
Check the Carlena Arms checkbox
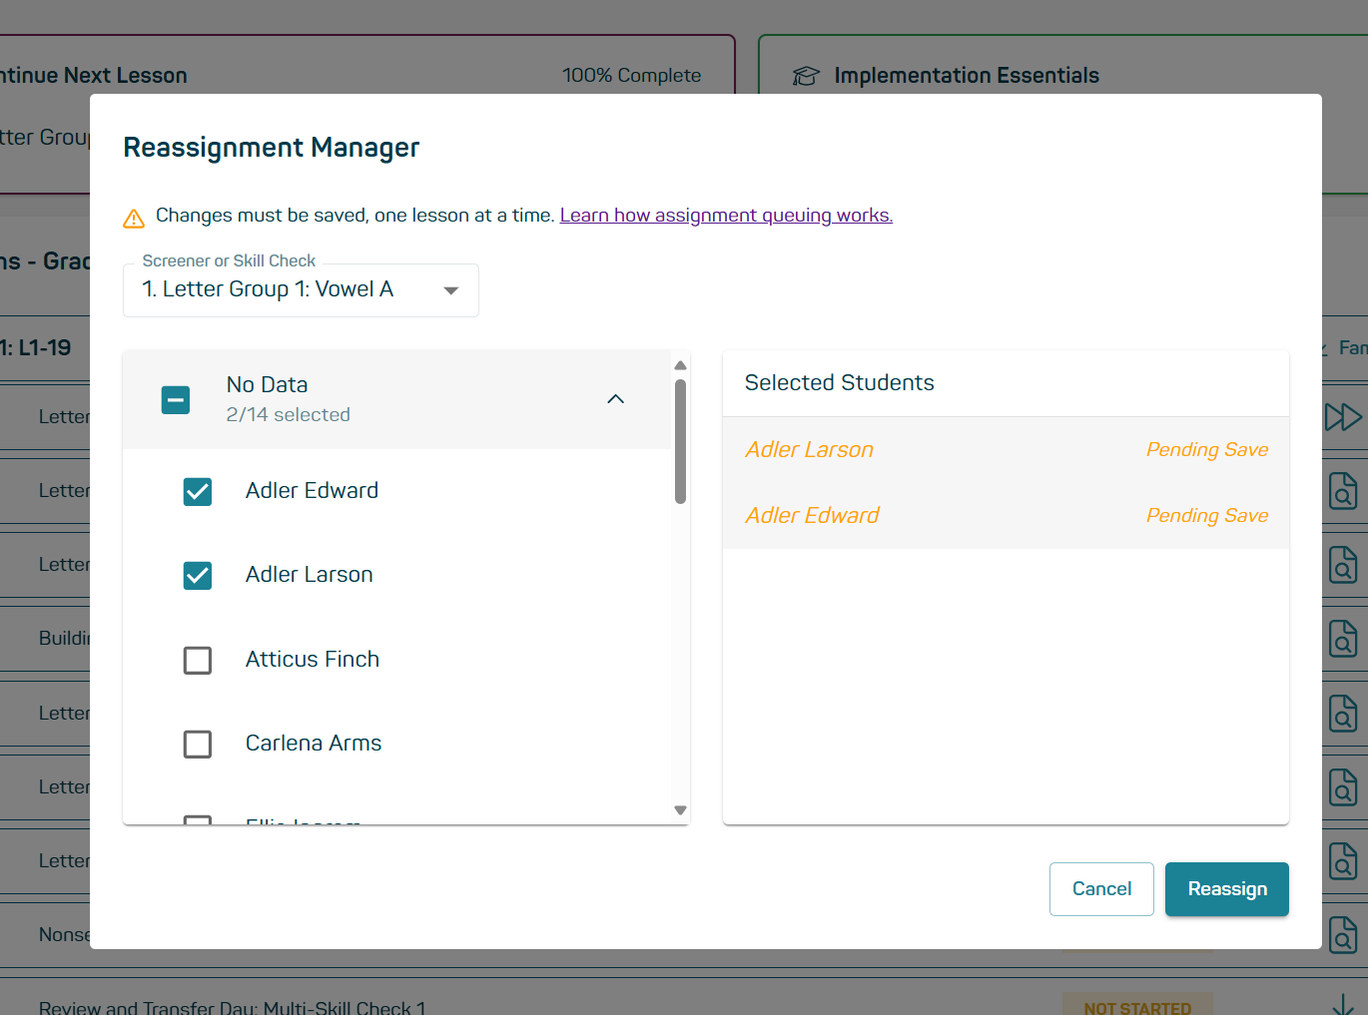coord(198,744)
